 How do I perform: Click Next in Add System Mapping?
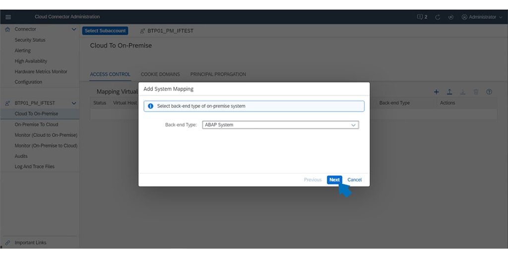pyautogui.click(x=334, y=180)
